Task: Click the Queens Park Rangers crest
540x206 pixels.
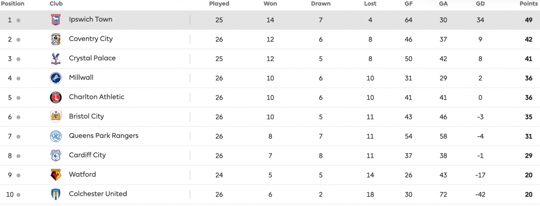Action: [56, 136]
